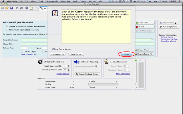Enable the Speed Conversion checkbox

[x=112, y=62]
